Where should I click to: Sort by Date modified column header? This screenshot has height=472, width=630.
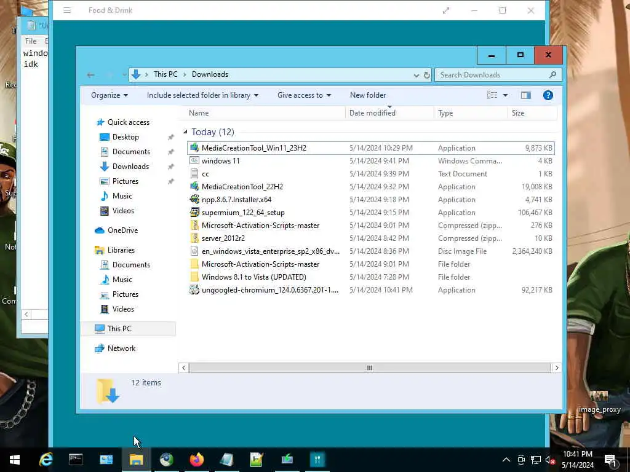point(389,113)
